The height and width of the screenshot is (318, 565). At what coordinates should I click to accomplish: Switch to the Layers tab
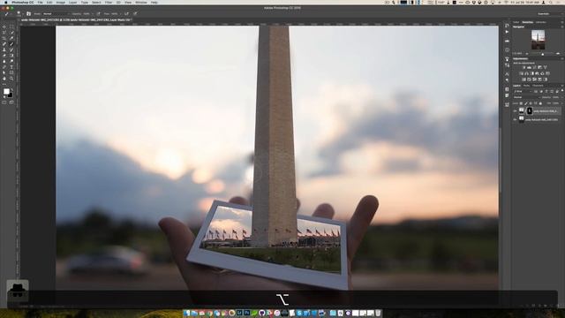516,86
